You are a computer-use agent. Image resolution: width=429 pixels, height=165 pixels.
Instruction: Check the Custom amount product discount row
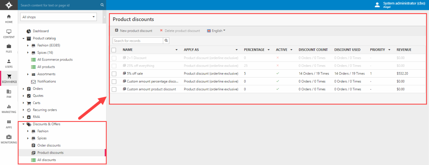pos(114,89)
